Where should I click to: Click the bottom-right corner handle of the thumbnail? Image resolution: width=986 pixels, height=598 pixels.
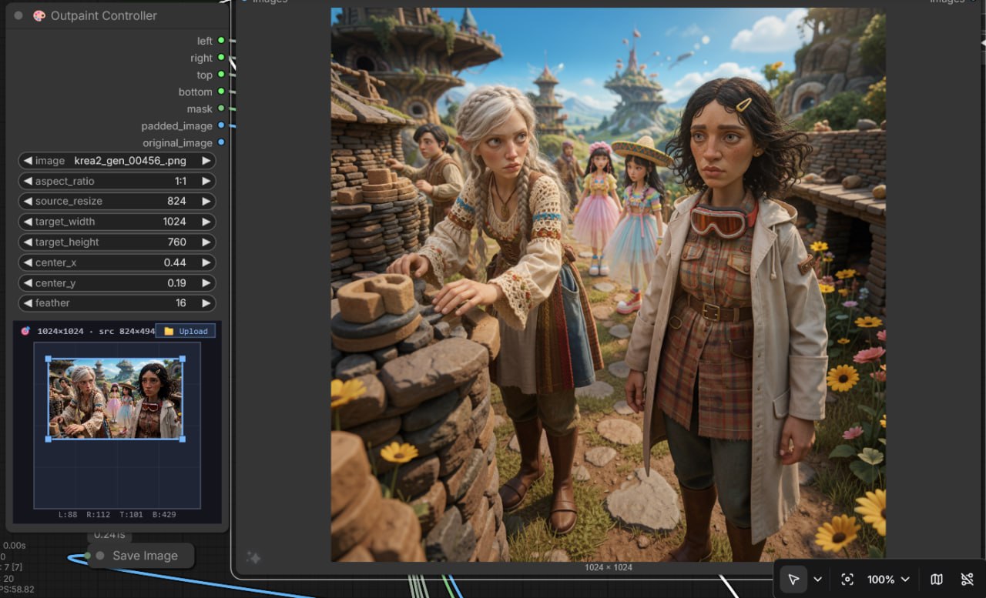tap(183, 439)
